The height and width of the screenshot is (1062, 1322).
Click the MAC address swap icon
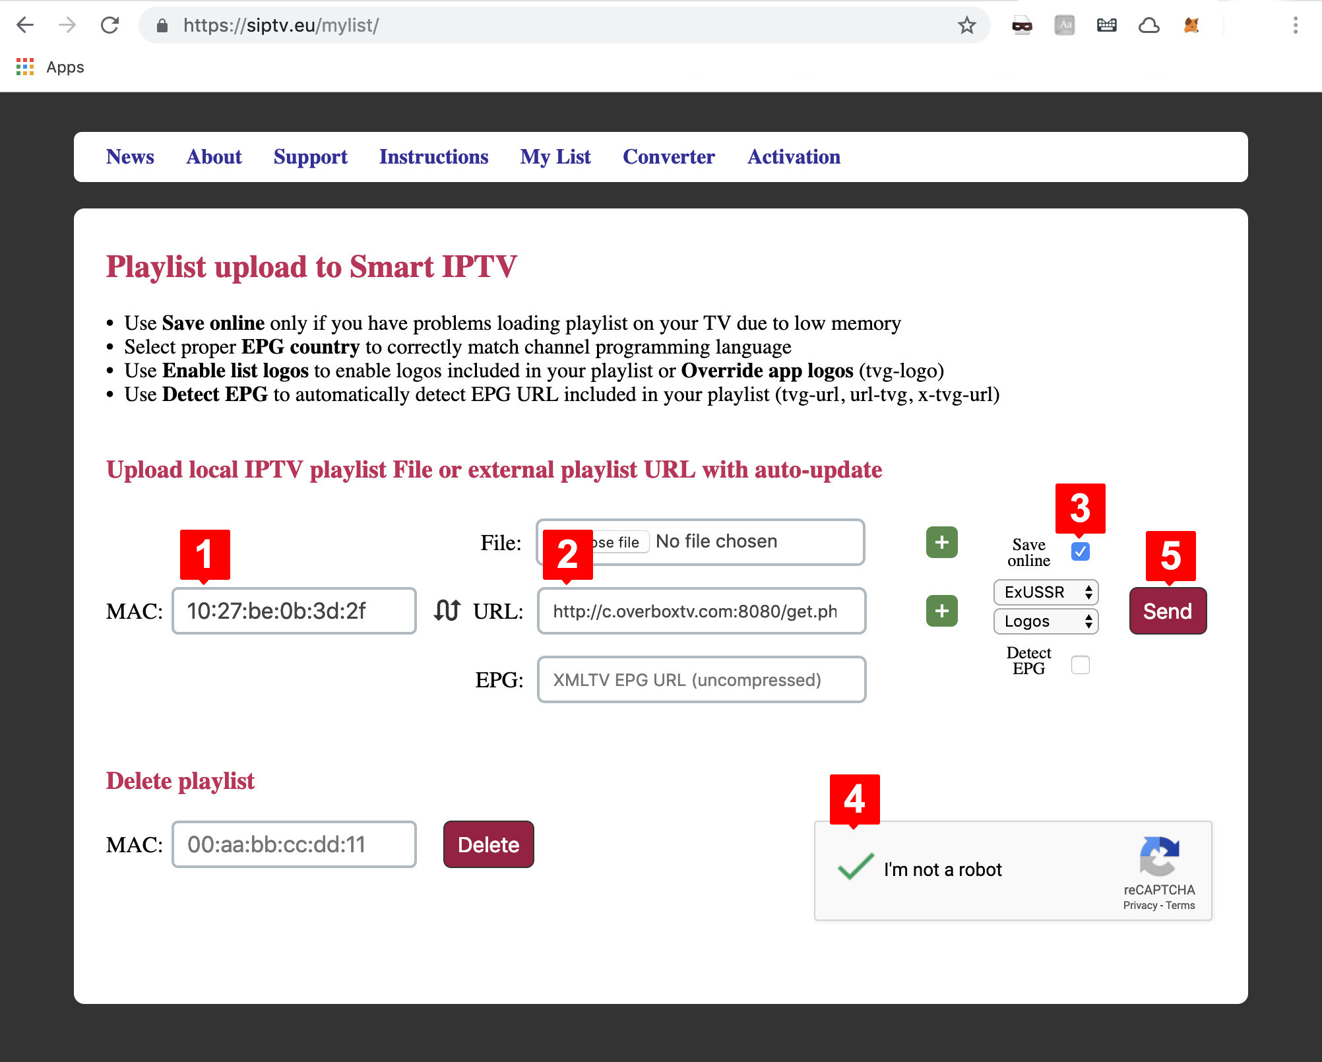pos(447,610)
